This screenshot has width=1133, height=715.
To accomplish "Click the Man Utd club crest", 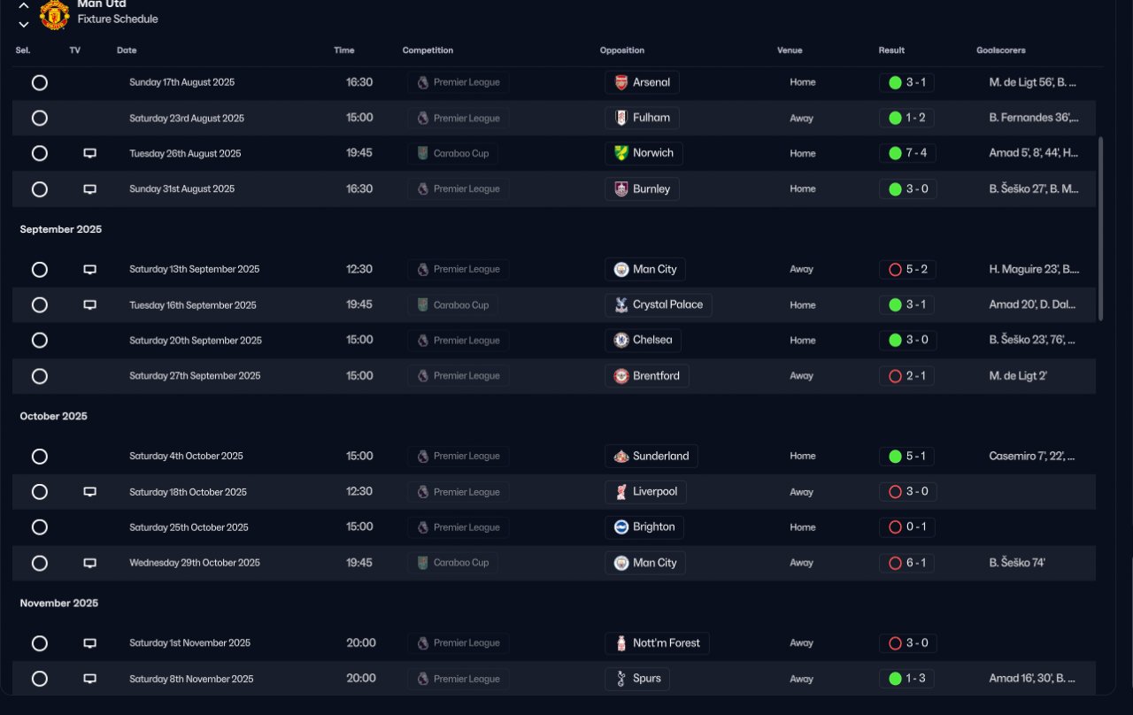I will pos(54,14).
